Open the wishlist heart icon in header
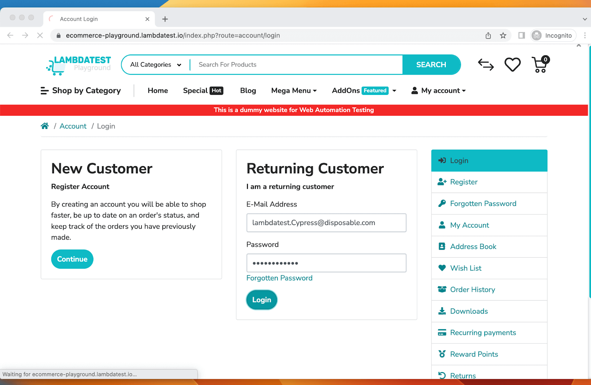This screenshot has height=385, width=591. click(513, 65)
